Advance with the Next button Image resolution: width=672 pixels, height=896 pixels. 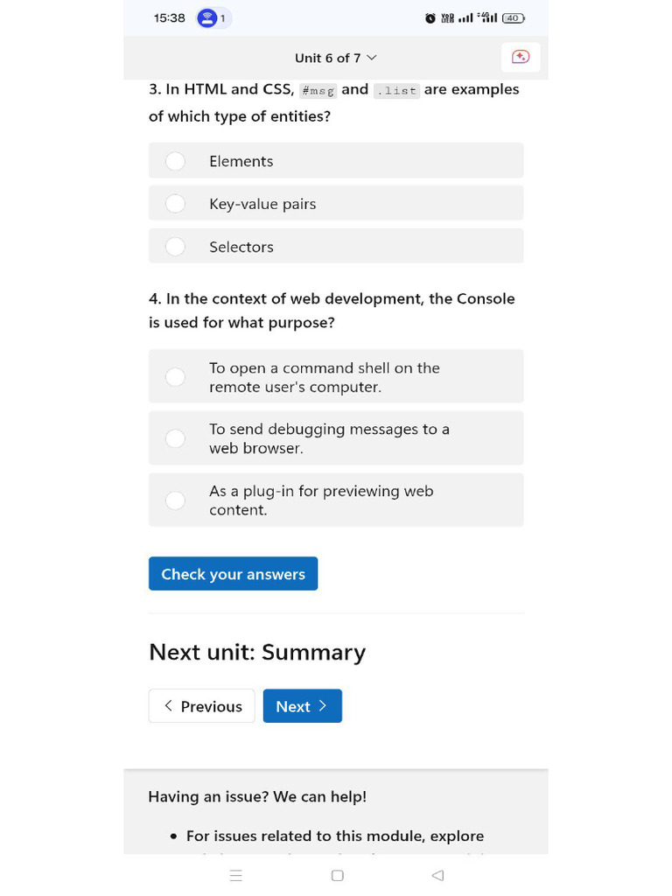302,706
